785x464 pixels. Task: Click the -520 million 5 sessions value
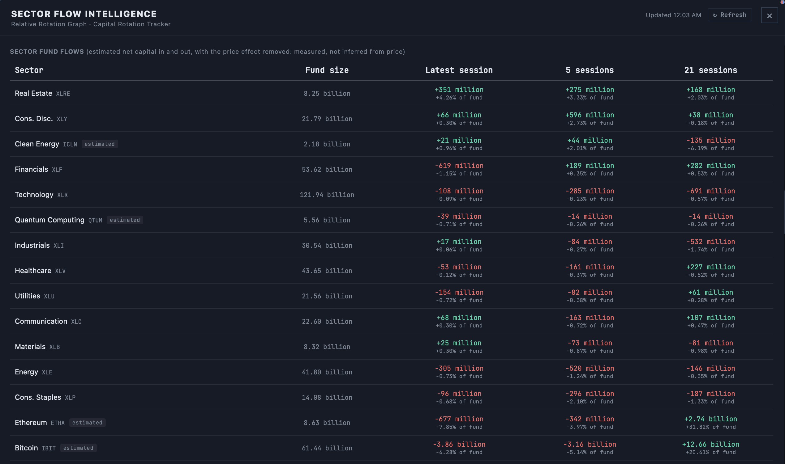tap(590, 368)
